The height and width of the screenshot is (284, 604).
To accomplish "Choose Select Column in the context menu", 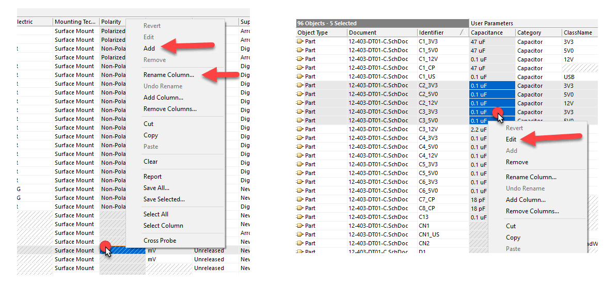I will (163, 226).
